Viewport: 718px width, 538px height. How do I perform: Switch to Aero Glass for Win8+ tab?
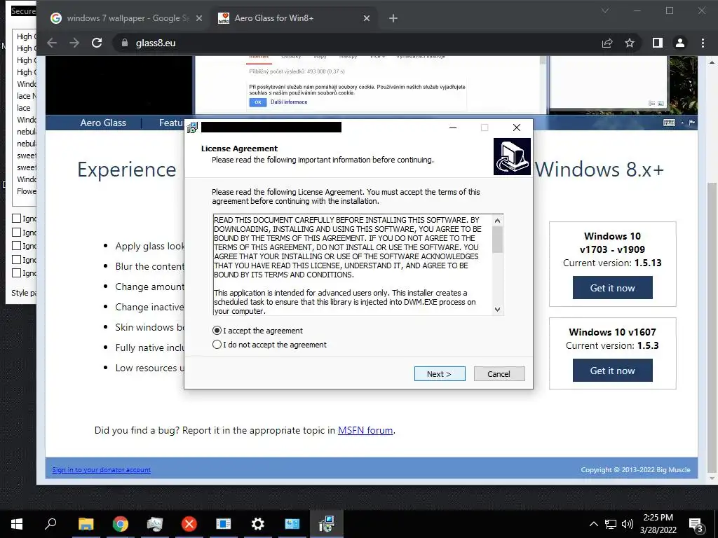(293, 18)
